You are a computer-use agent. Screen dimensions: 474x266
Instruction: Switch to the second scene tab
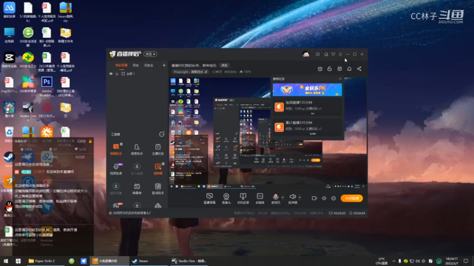click(x=136, y=65)
